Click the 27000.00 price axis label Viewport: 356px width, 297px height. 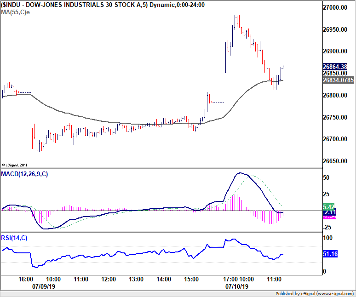(335, 7)
